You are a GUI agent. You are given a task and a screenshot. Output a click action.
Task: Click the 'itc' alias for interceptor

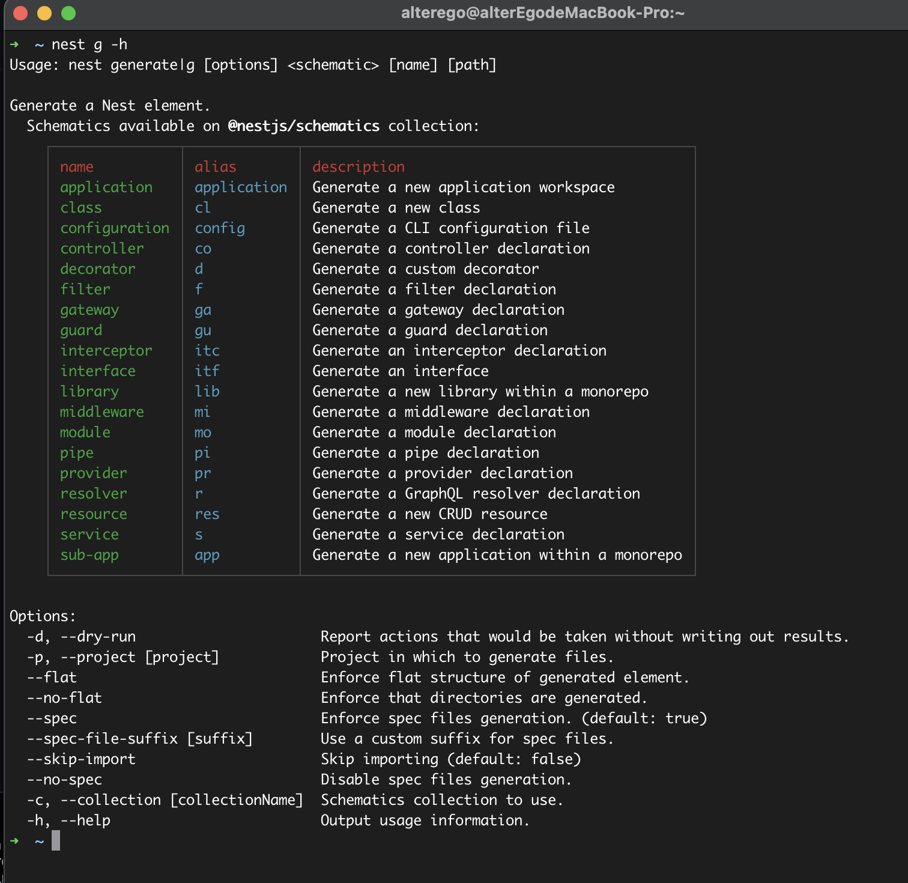pyautogui.click(x=207, y=351)
